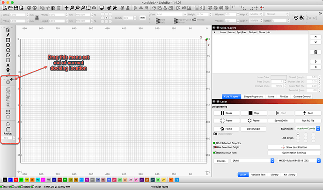Select the Polygon (hexagon) tool
Screen dimensions: 323x190
pos(8,50)
